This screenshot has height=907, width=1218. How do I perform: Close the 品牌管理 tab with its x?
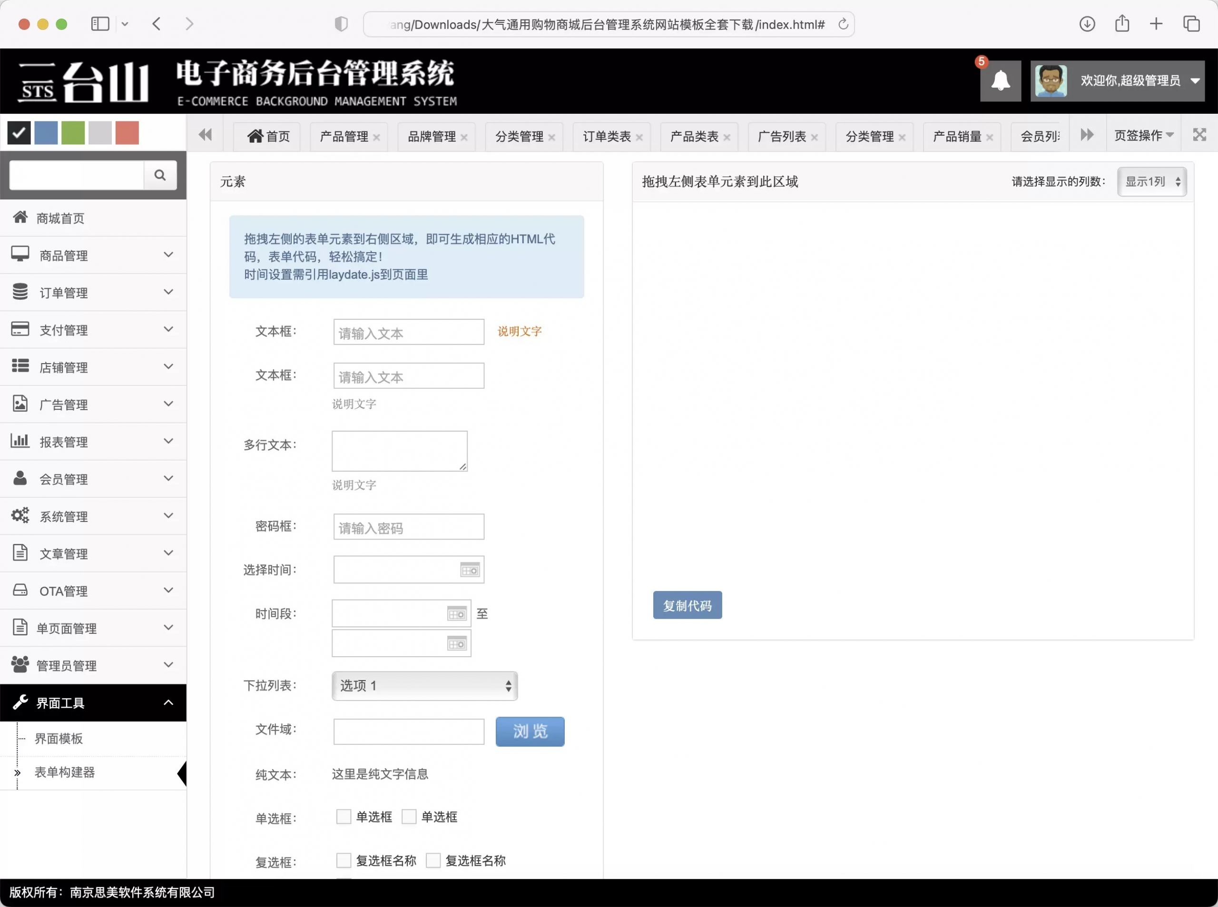pos(464,137)
